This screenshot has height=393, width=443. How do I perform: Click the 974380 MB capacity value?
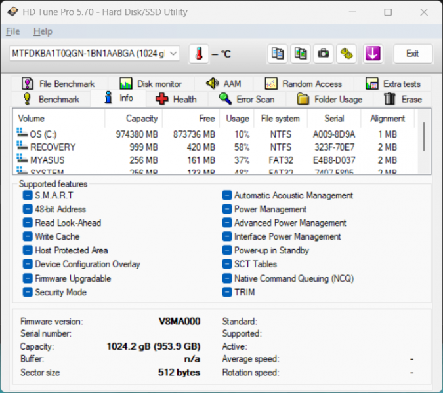pyautogui.click(x=137, y=134)
